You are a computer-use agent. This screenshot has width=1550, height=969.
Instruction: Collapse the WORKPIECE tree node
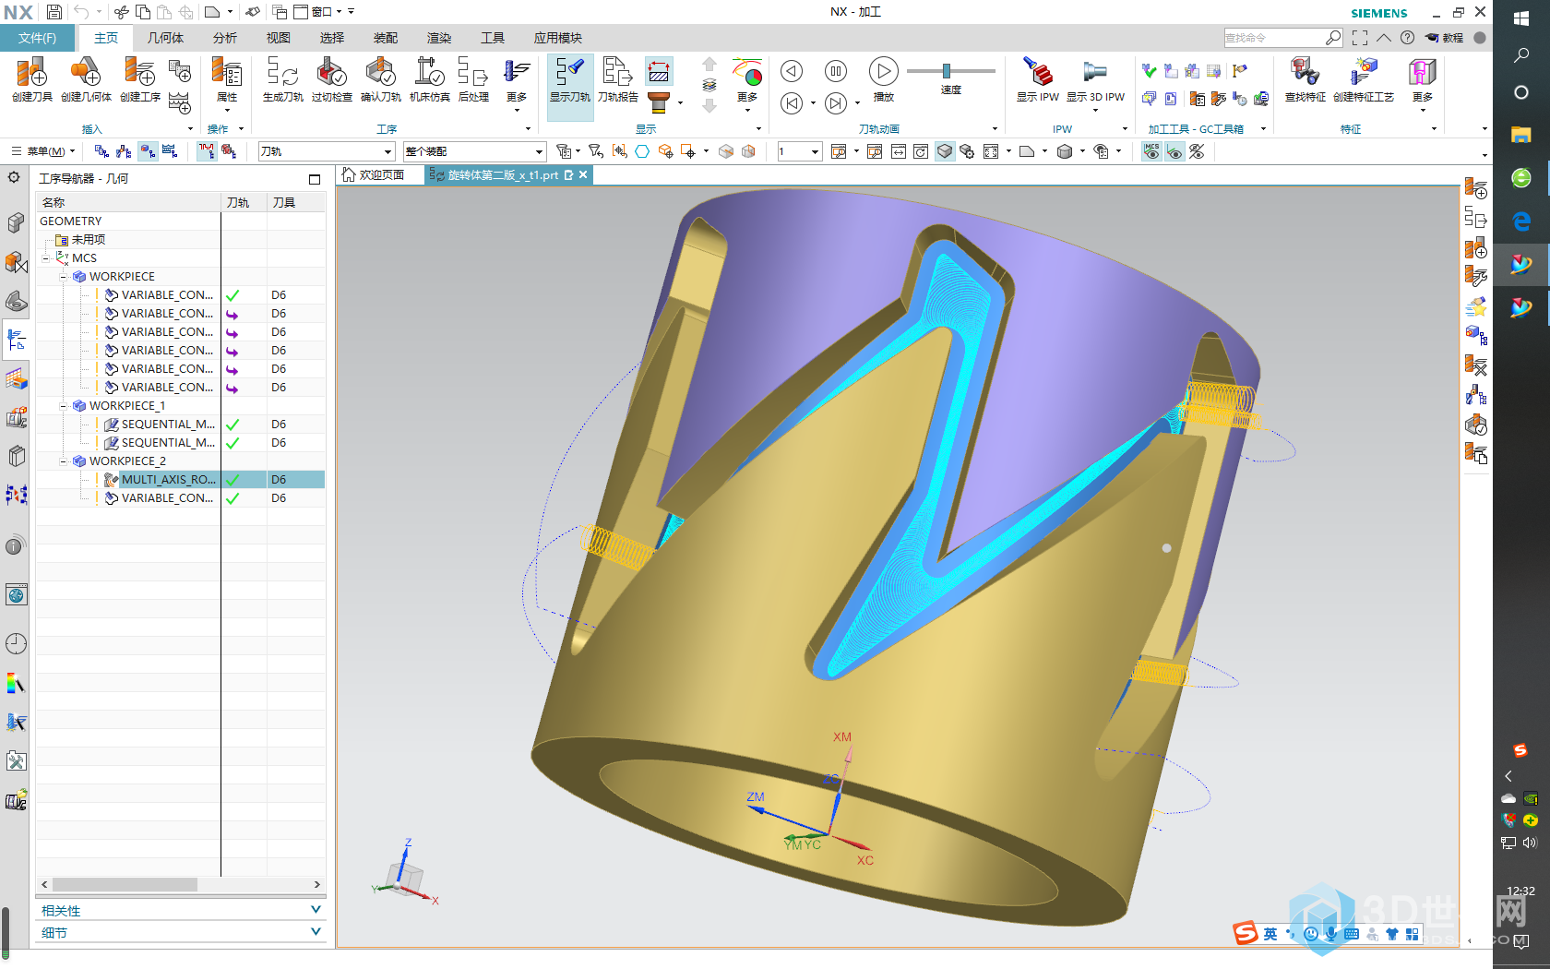tap(64, 277)
